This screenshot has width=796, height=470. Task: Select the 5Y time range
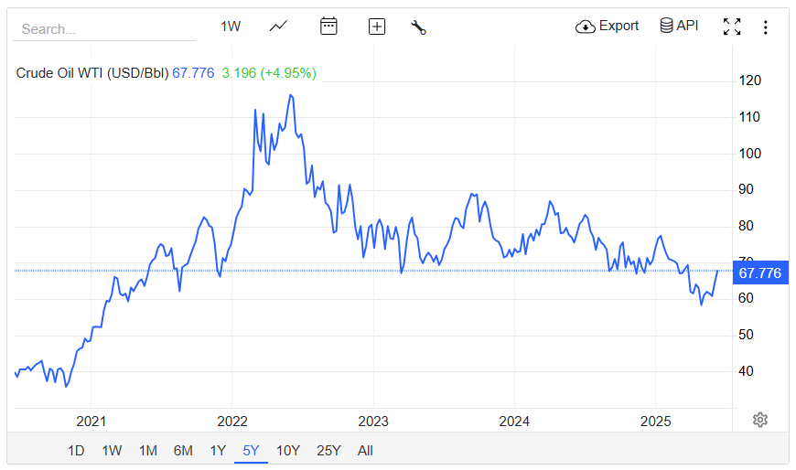(251, 450)
